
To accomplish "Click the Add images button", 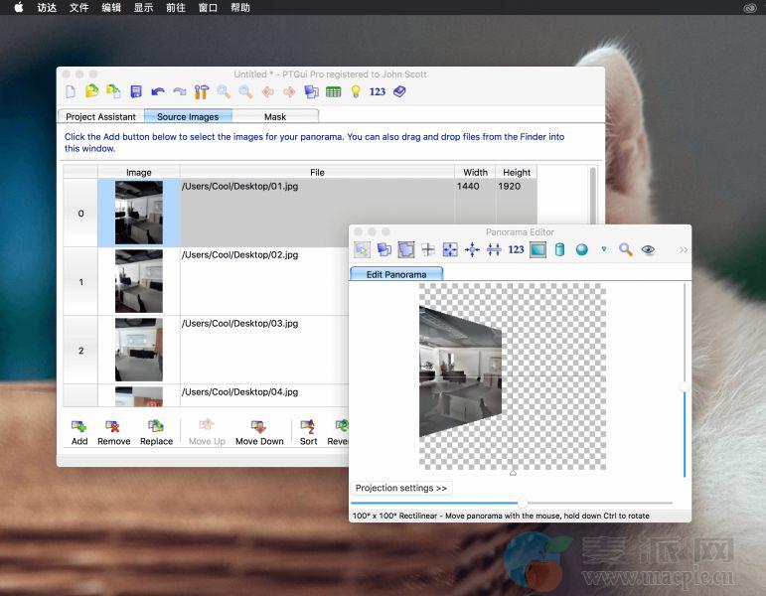I will pyautogui.click(x=79, y=432).
